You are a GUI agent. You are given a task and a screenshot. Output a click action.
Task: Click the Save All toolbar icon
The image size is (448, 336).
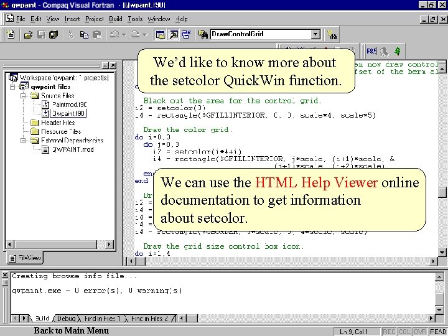(x=54, y=35)
